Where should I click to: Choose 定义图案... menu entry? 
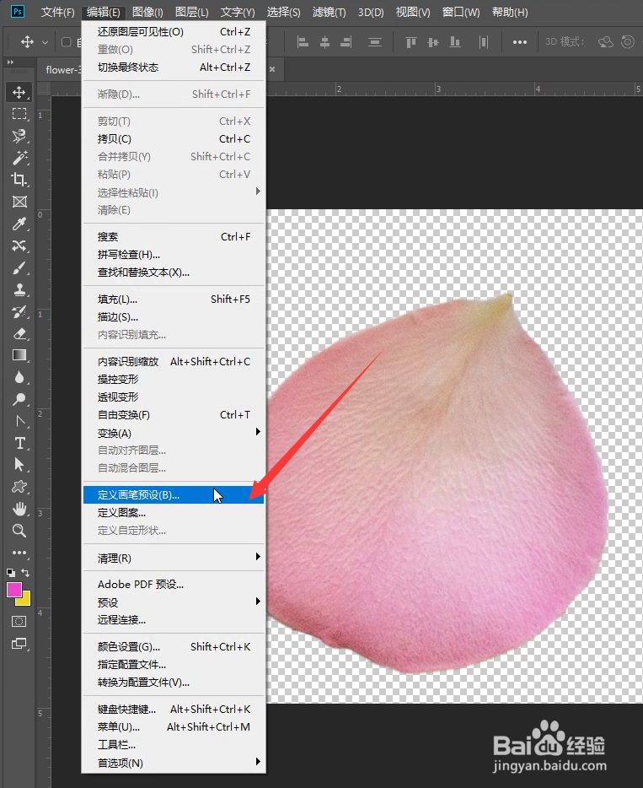[174, 513]
